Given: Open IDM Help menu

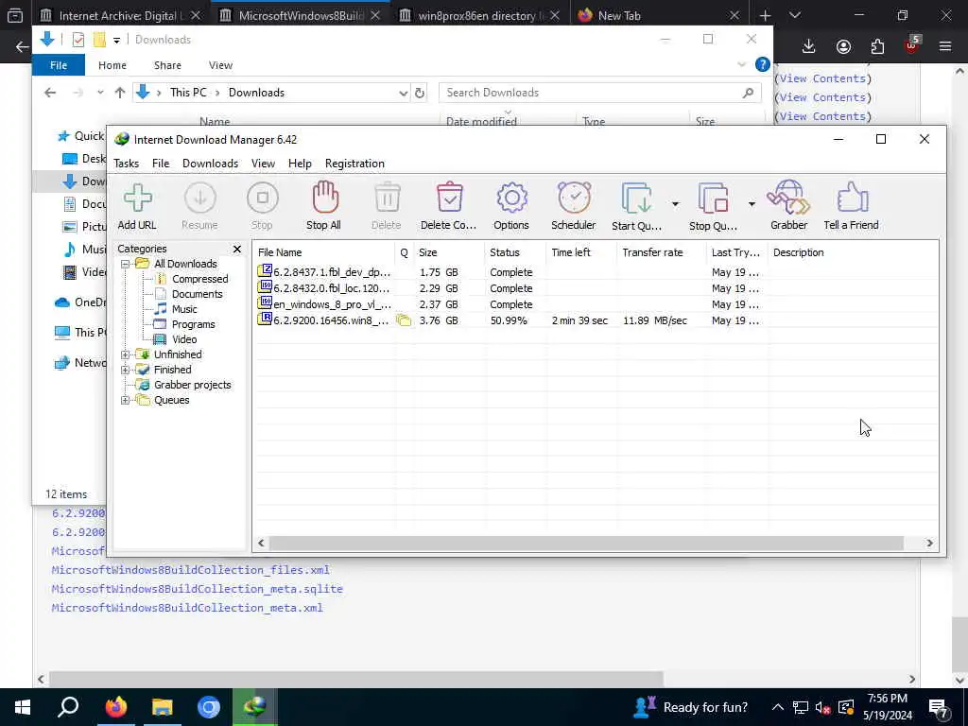Looking at the screenshot, I should coord(300,164).
